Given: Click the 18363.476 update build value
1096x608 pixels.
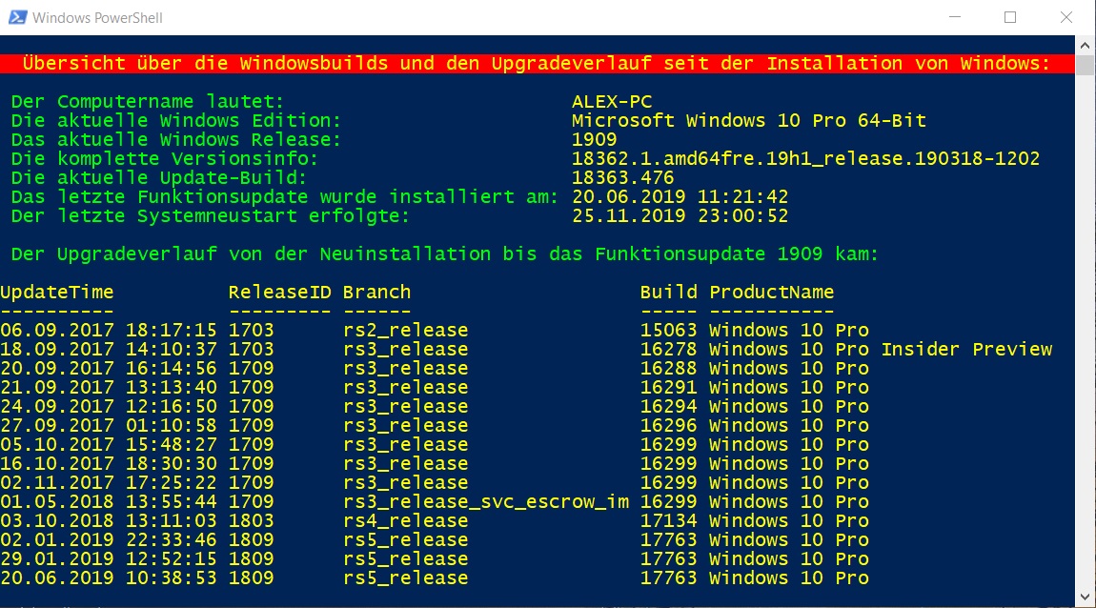Looking at the screenshot, I should tap(622, 178).
